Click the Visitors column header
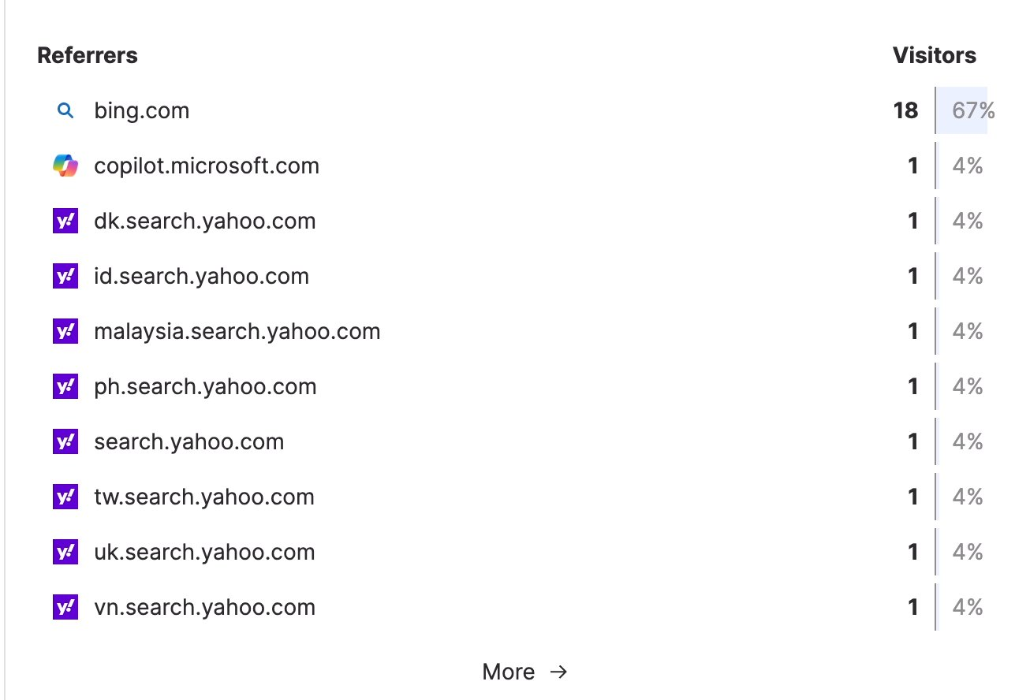Viewport: 1030px width, 700px height. (934, 56)
